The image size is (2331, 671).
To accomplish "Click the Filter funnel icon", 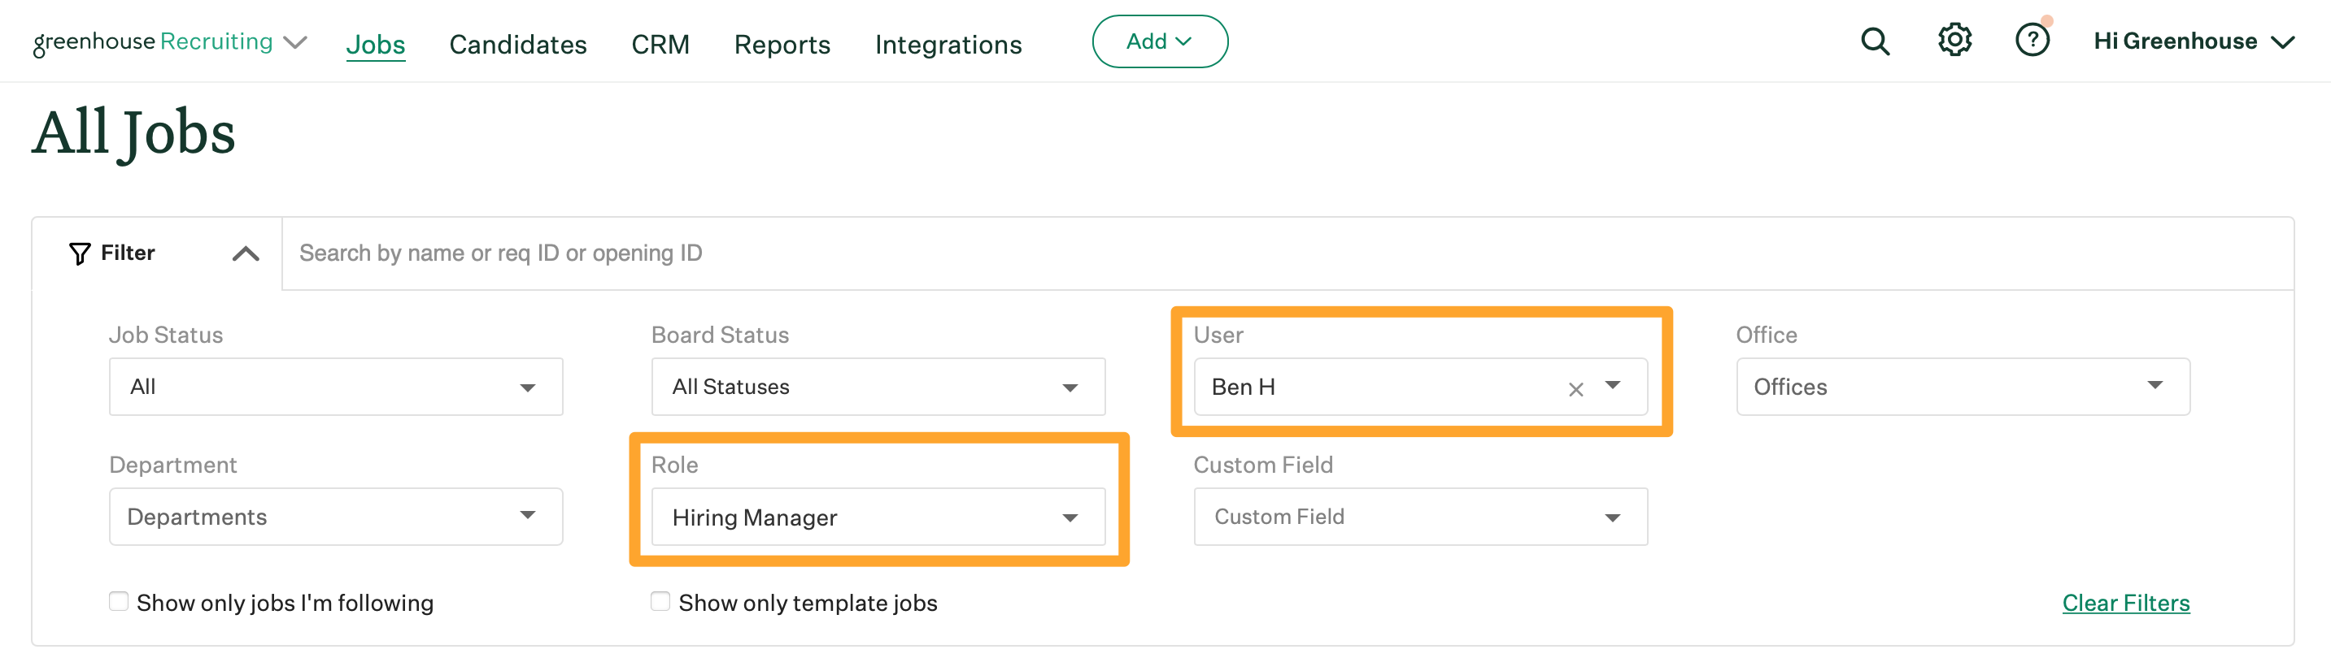I will coord(80,253).
